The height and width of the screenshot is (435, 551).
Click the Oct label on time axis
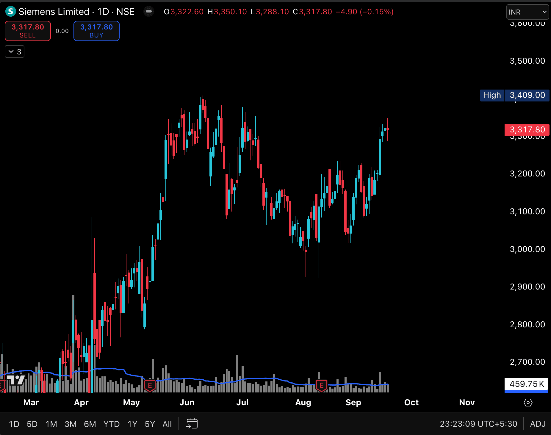411,403
